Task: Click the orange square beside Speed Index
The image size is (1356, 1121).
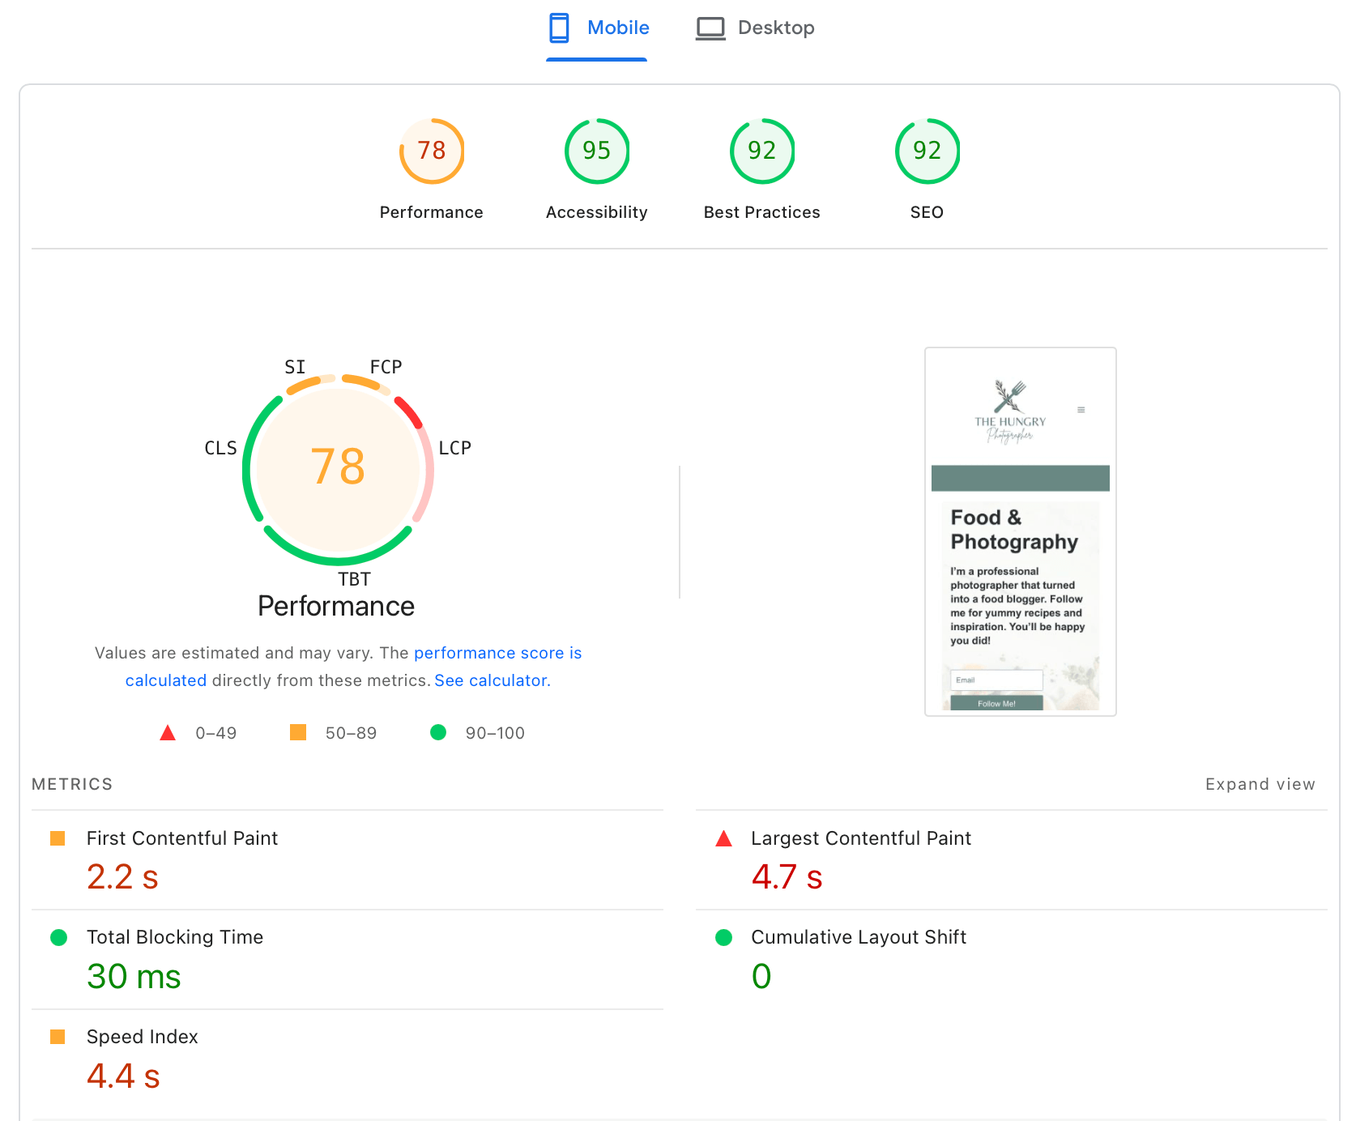Action: coord(58,1037)
